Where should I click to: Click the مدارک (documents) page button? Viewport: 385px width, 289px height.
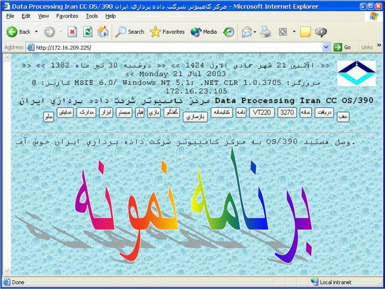tap(86, 113)
